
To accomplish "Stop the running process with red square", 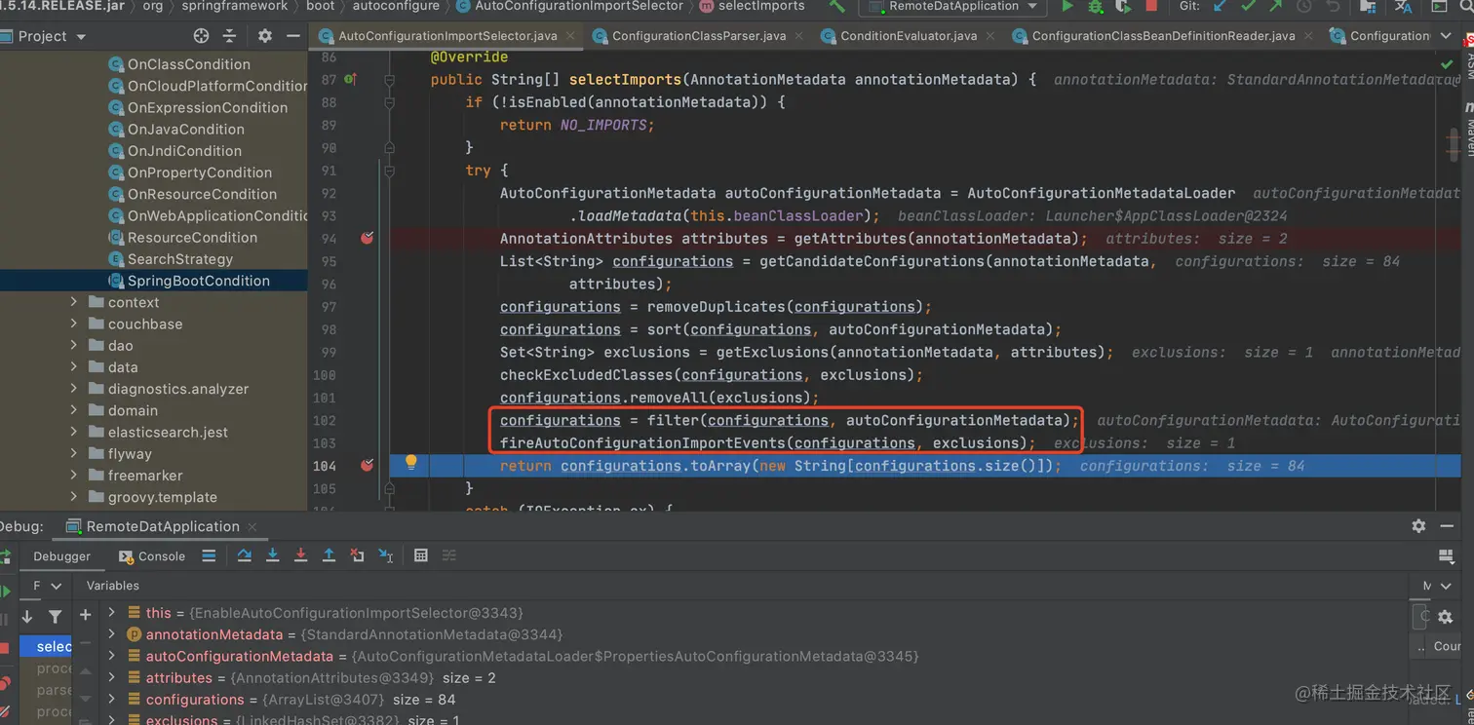I will (x=1151, y=7).
